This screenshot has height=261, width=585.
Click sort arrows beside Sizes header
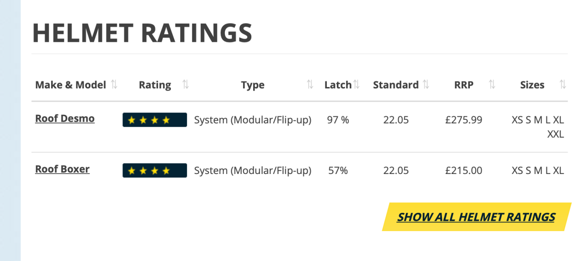pyautogui.click(x=563, y=85)
